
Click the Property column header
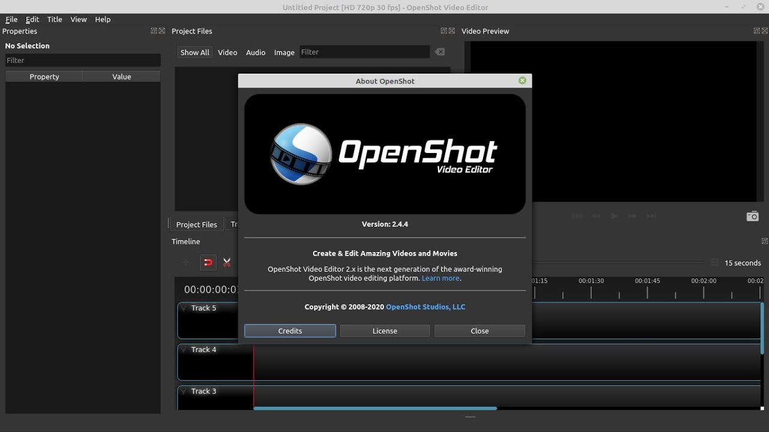pos(44,77)
